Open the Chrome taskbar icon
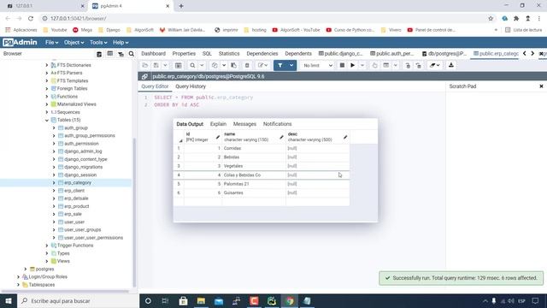 [x=289, y=301]
